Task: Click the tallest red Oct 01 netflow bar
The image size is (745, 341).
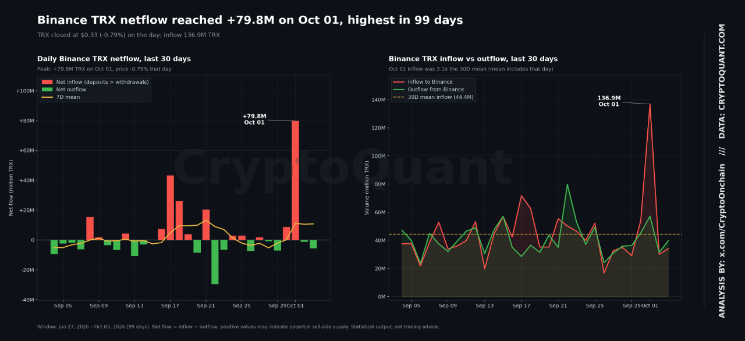Action: coord(295,180)
